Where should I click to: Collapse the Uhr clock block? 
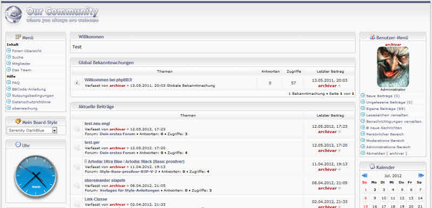pyautogui.click(x=10, y=145)
